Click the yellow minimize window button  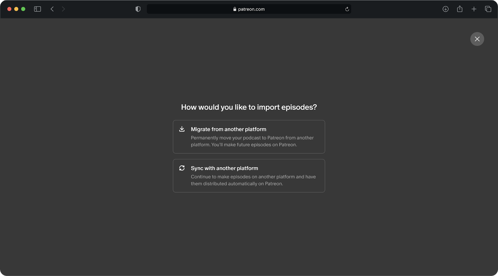16,9
